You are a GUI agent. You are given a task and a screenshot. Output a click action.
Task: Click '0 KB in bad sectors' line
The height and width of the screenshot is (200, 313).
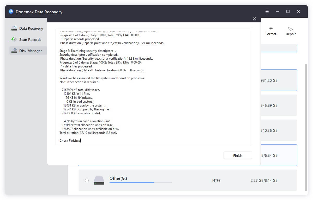point(80,102)
